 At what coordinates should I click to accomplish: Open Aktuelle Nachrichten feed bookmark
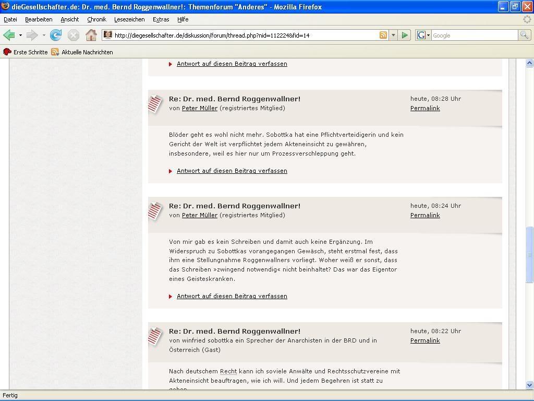tap(82, 52)
